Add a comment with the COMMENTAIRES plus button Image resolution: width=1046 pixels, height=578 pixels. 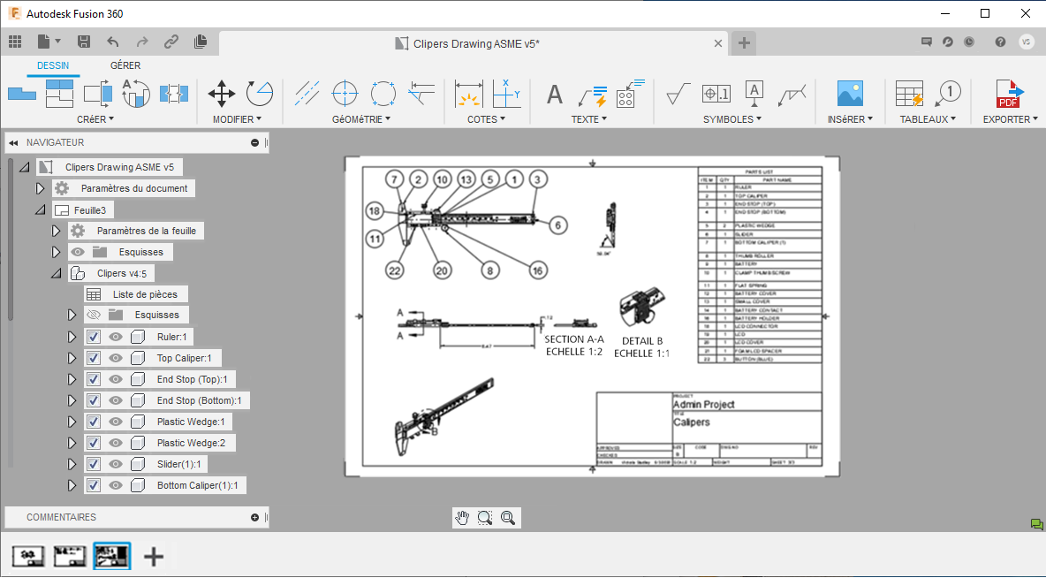point(254,517)
